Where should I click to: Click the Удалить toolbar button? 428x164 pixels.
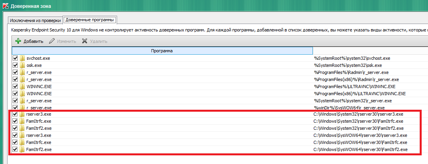click(x=95, y=41)
